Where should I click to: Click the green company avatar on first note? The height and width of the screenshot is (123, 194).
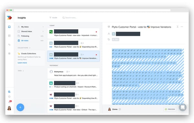tap(51, 32)
